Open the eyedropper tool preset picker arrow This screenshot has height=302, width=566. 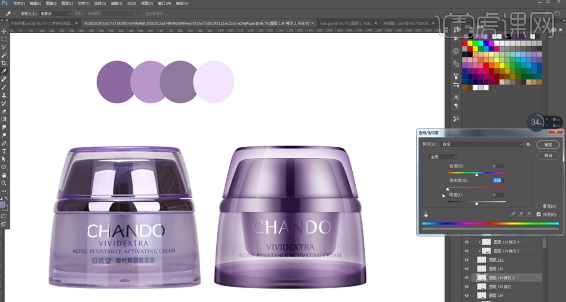coord(14,14)
